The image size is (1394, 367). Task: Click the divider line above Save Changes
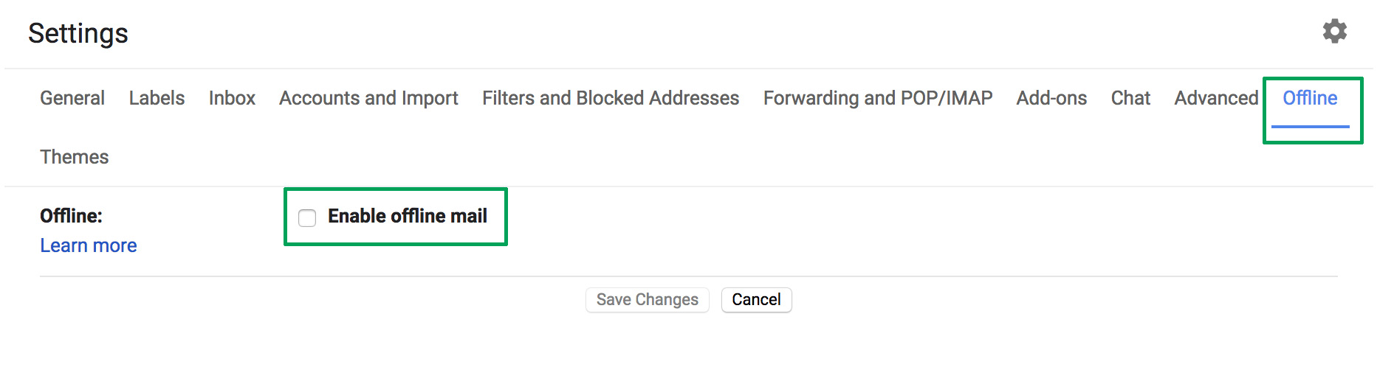point(688,276)
